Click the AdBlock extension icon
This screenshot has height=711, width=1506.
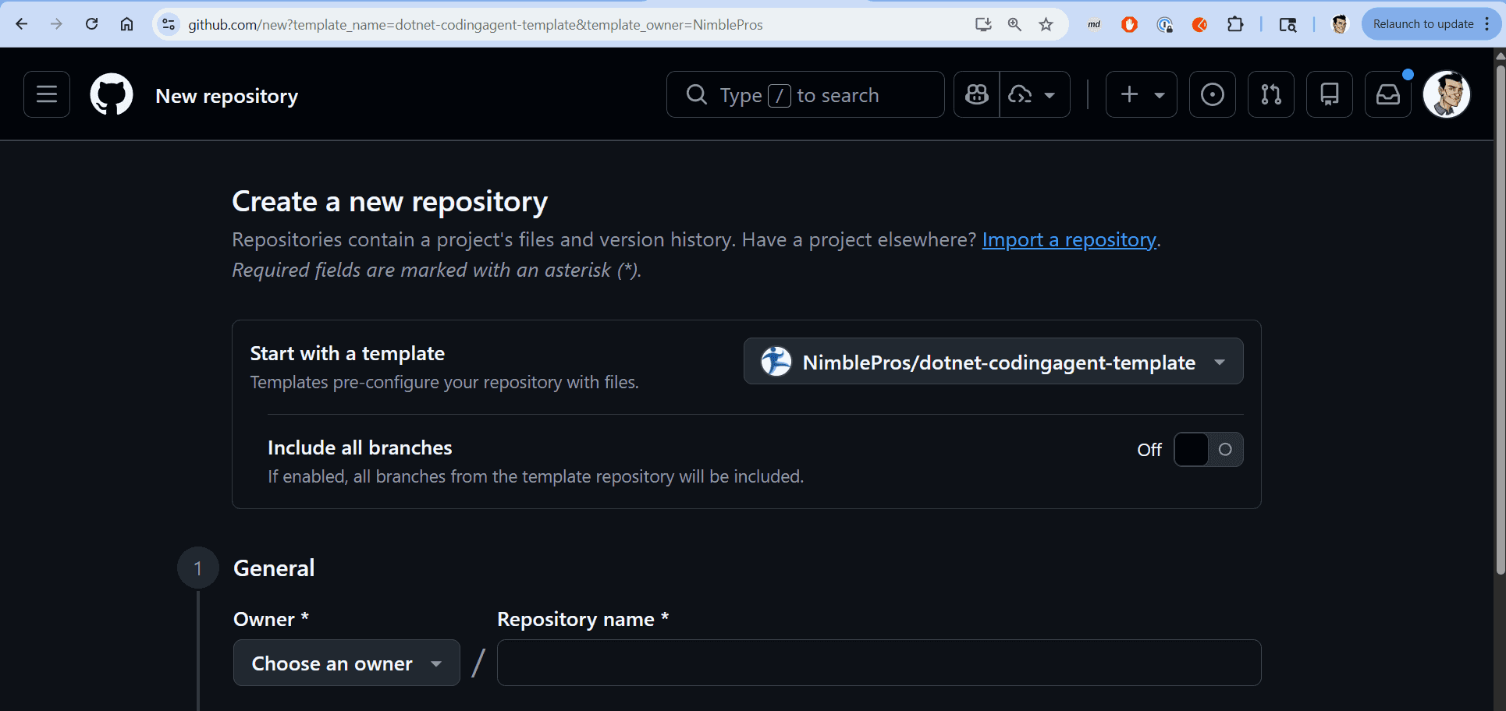point(1128,24)
